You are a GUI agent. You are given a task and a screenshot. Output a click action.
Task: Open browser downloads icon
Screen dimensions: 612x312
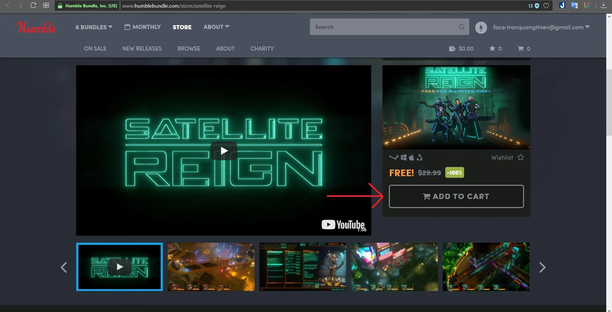click(603, 5)
